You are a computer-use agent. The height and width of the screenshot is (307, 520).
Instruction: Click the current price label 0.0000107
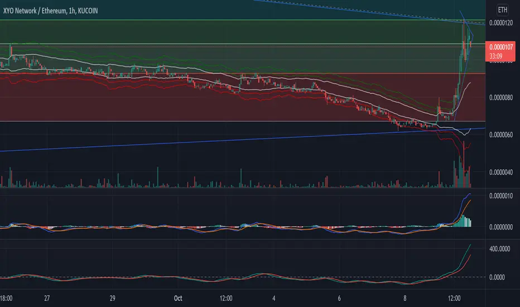pyautogui.click(x=501, y=47)
